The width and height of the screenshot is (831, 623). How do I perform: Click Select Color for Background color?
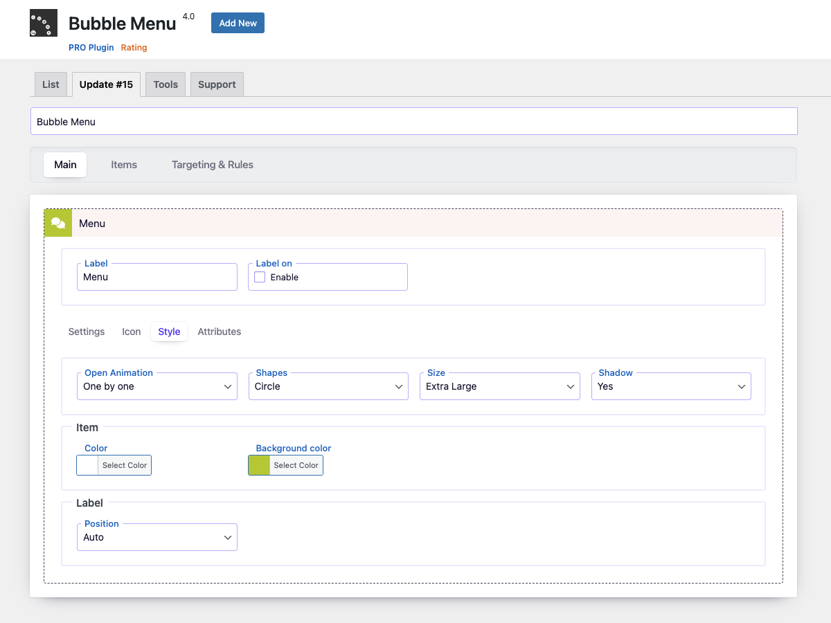[x=296, y=465]
